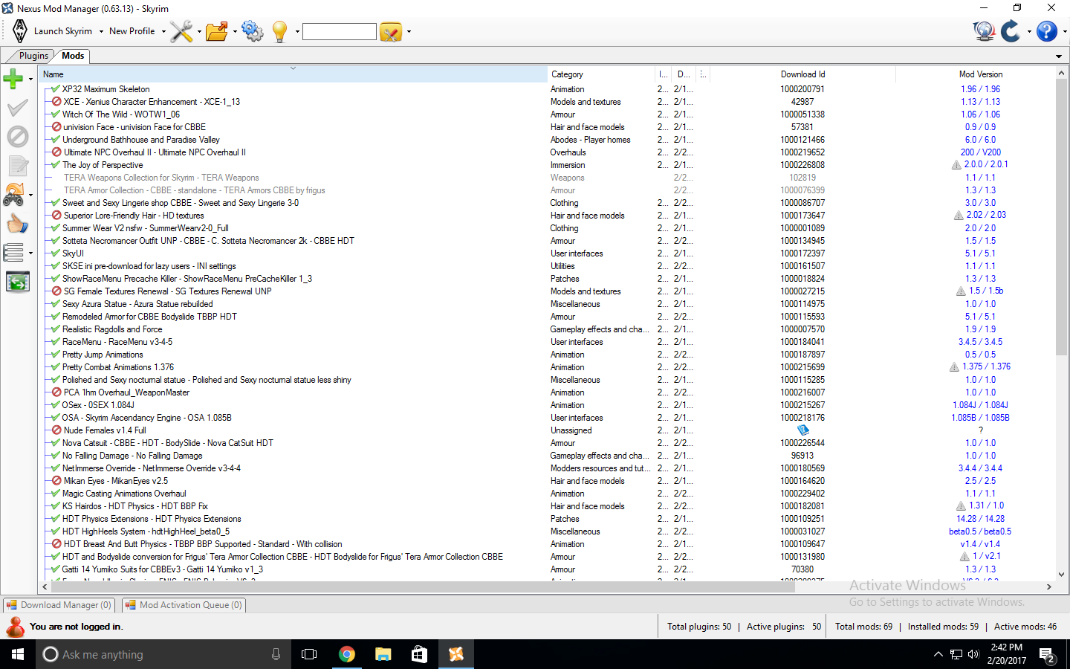Click the yellow lightbulb tips icon

[x=280, y=31]
